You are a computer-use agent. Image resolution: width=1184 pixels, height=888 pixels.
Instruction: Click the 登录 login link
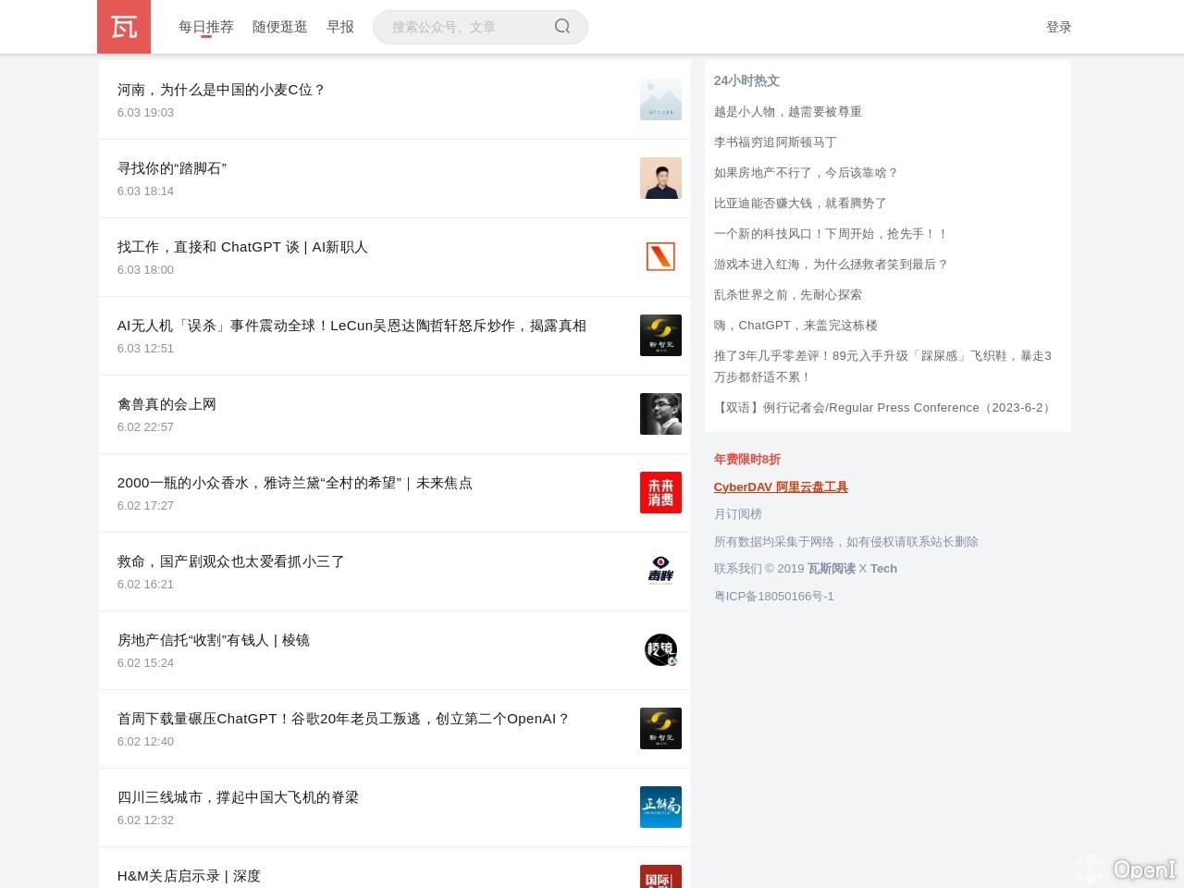[x=1058, y=27]
